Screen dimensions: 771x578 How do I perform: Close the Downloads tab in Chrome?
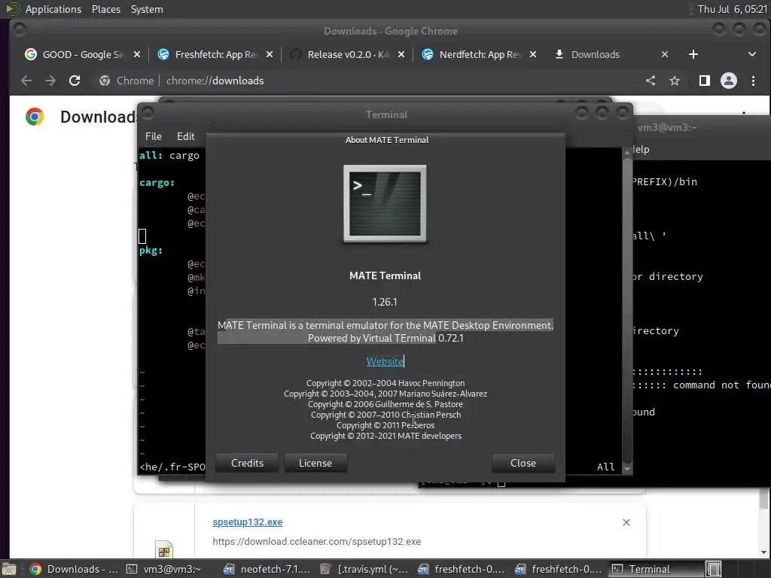click(665, 54)
